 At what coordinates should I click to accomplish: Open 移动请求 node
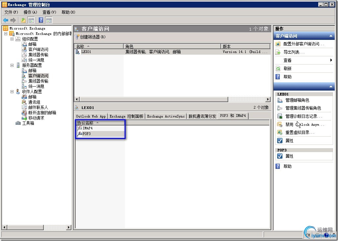click(x=36, y=118)
